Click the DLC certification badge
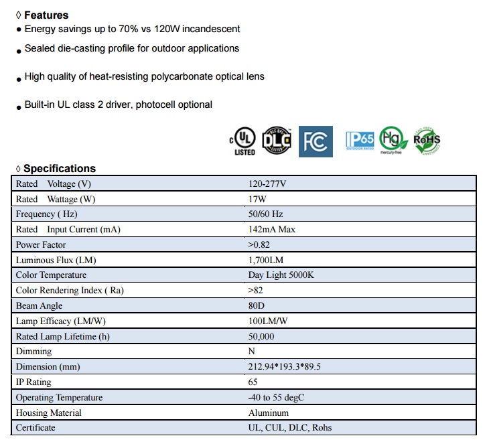487x448 pixels. 277,140
